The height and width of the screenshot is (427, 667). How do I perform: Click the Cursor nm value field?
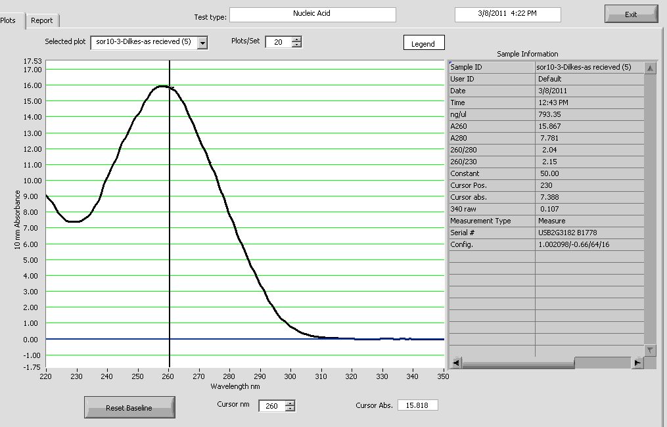(x=272, y=406)
